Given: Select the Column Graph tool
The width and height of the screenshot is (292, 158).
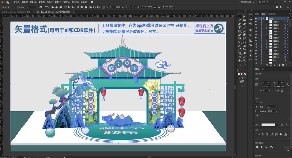Looking at the screenshot, I should pyautogui.click(x=244, y=53).
